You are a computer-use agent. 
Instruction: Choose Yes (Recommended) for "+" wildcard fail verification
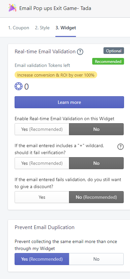point(42,163)
